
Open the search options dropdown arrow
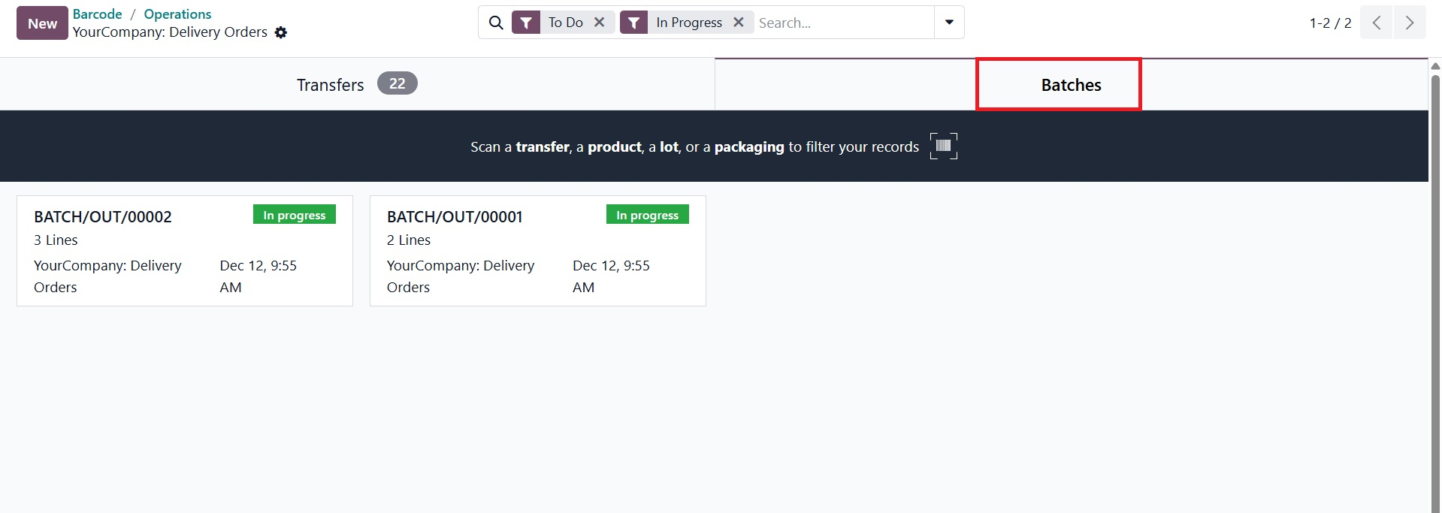pyautogui.click(x=948, y=23)
